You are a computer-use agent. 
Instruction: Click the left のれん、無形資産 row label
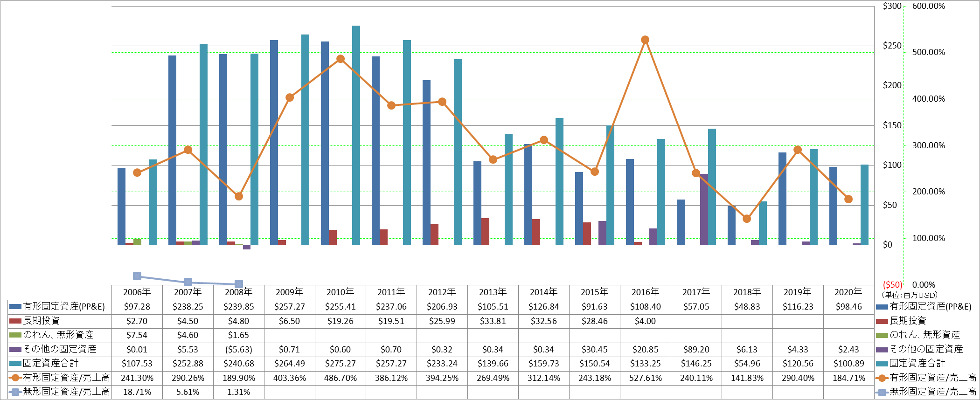coord(58,335)
